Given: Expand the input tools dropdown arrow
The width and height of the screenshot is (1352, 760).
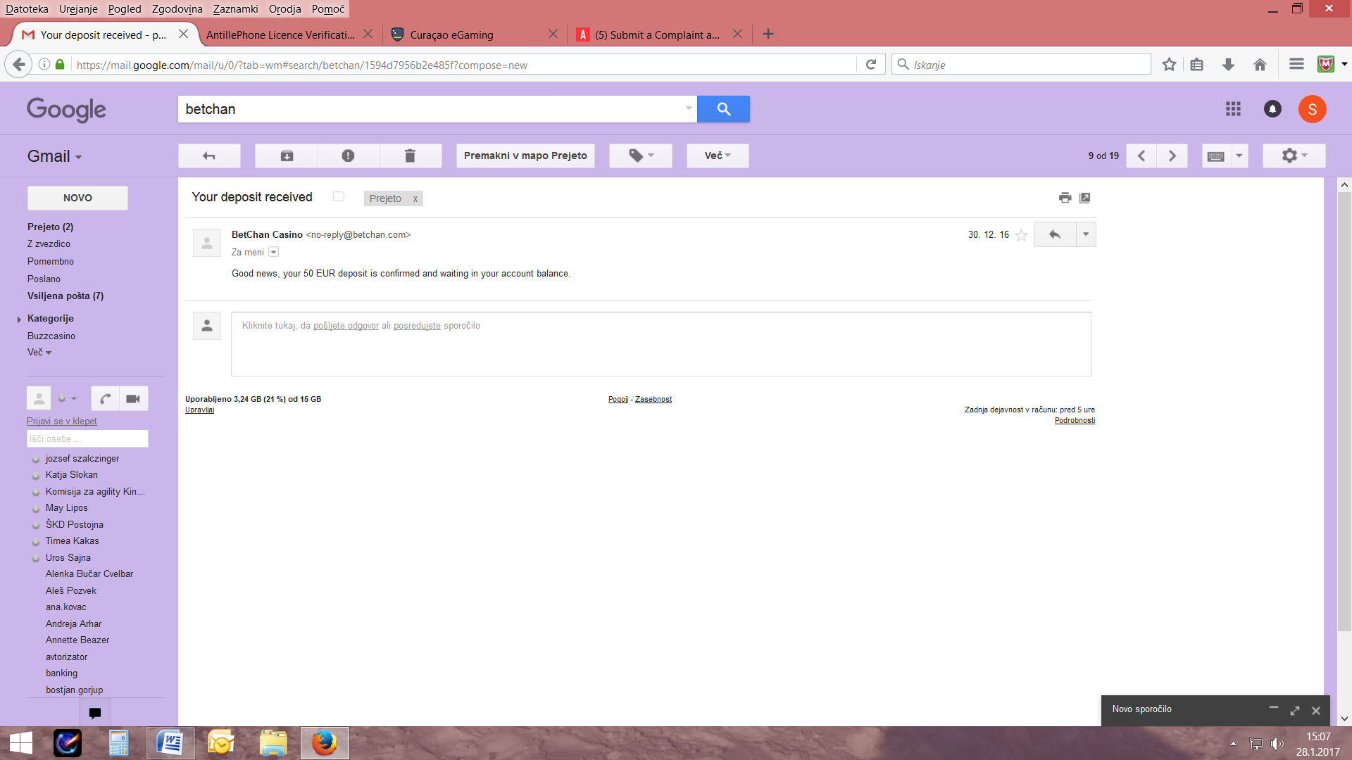Looking at the screenshot, I should (1239, 156).
